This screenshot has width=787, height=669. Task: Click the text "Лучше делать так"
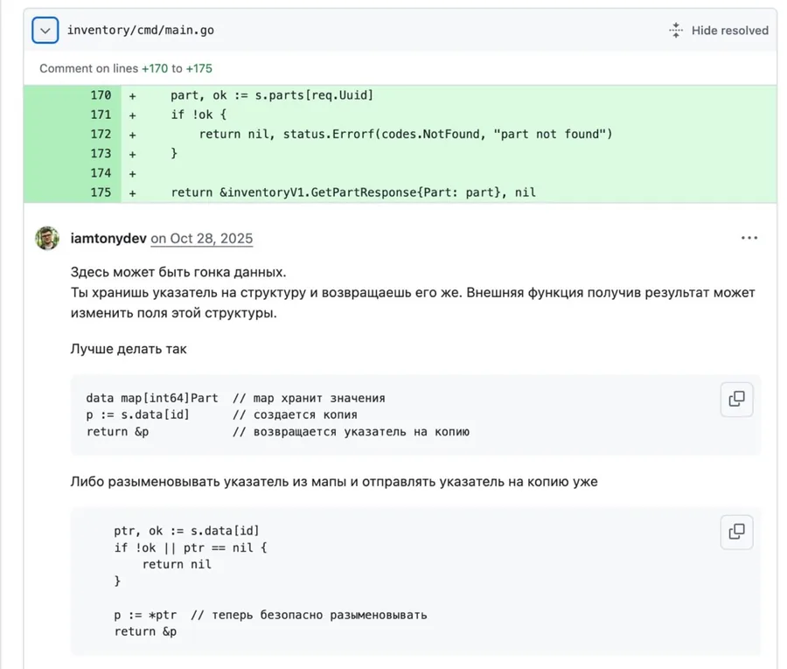tap(129, 349)
